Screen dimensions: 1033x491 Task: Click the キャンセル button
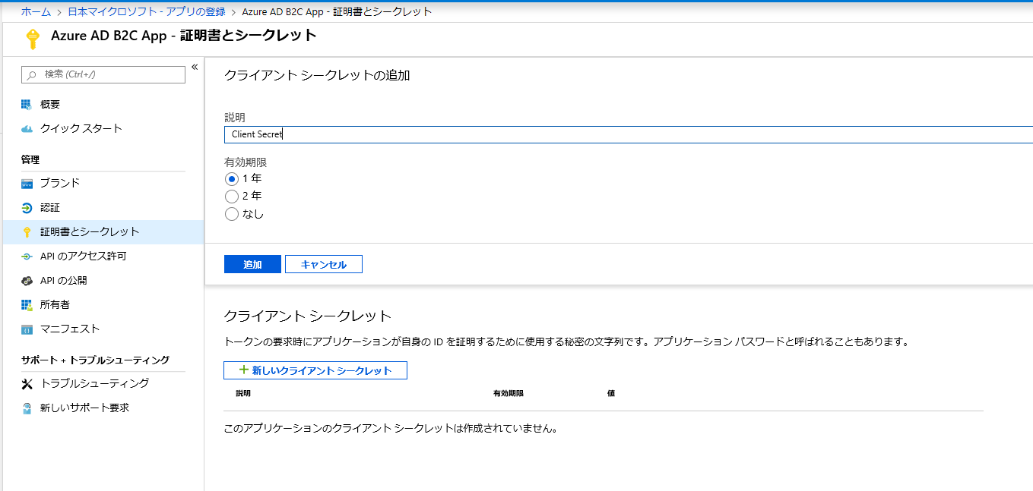point(324,264)
